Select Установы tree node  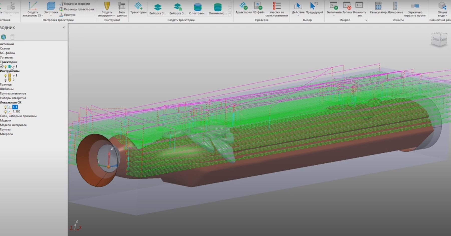coord(7,57)
